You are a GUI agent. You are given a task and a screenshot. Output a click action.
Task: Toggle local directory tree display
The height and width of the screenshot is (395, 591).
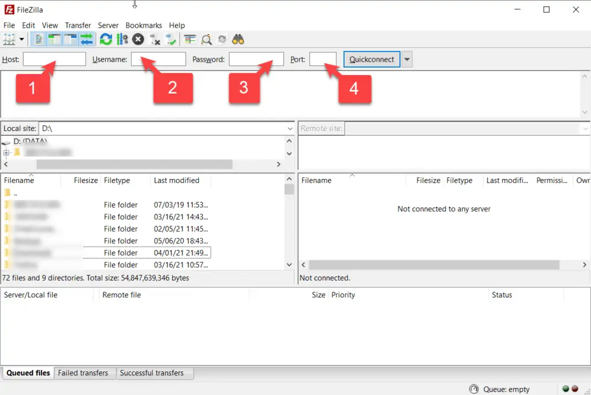tap(54, 39)
